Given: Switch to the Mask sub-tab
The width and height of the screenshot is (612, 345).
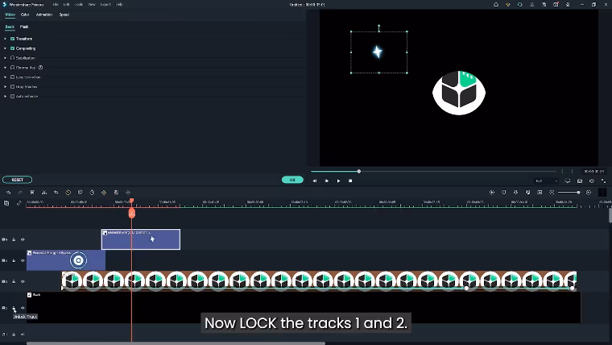Looking at the screenshot, I should click(24, 27).
